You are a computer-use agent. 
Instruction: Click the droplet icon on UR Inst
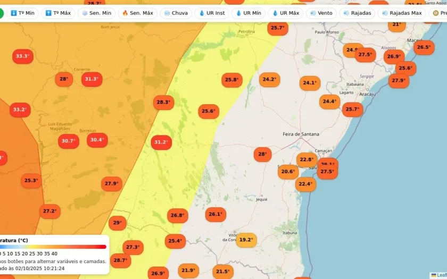pos(202,13)
